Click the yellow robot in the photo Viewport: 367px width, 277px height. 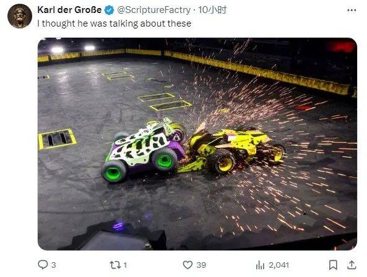click(231, 150)
